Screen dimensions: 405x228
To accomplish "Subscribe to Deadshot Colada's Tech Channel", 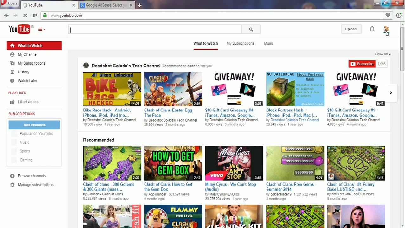I will (x=362, y=64).
